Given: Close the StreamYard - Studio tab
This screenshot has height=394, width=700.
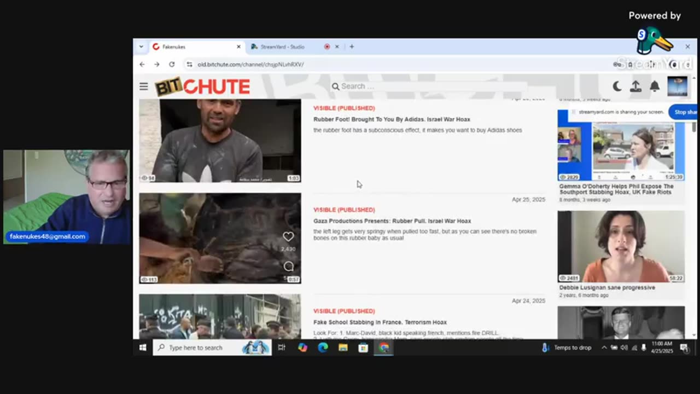Looking at the screenshot, I should pos(337,47).
